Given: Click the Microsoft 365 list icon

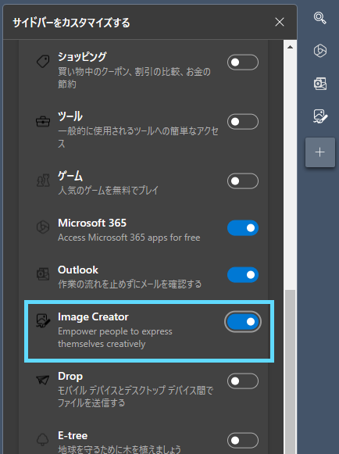Looking at the screenshot, I should pos(43,227).
